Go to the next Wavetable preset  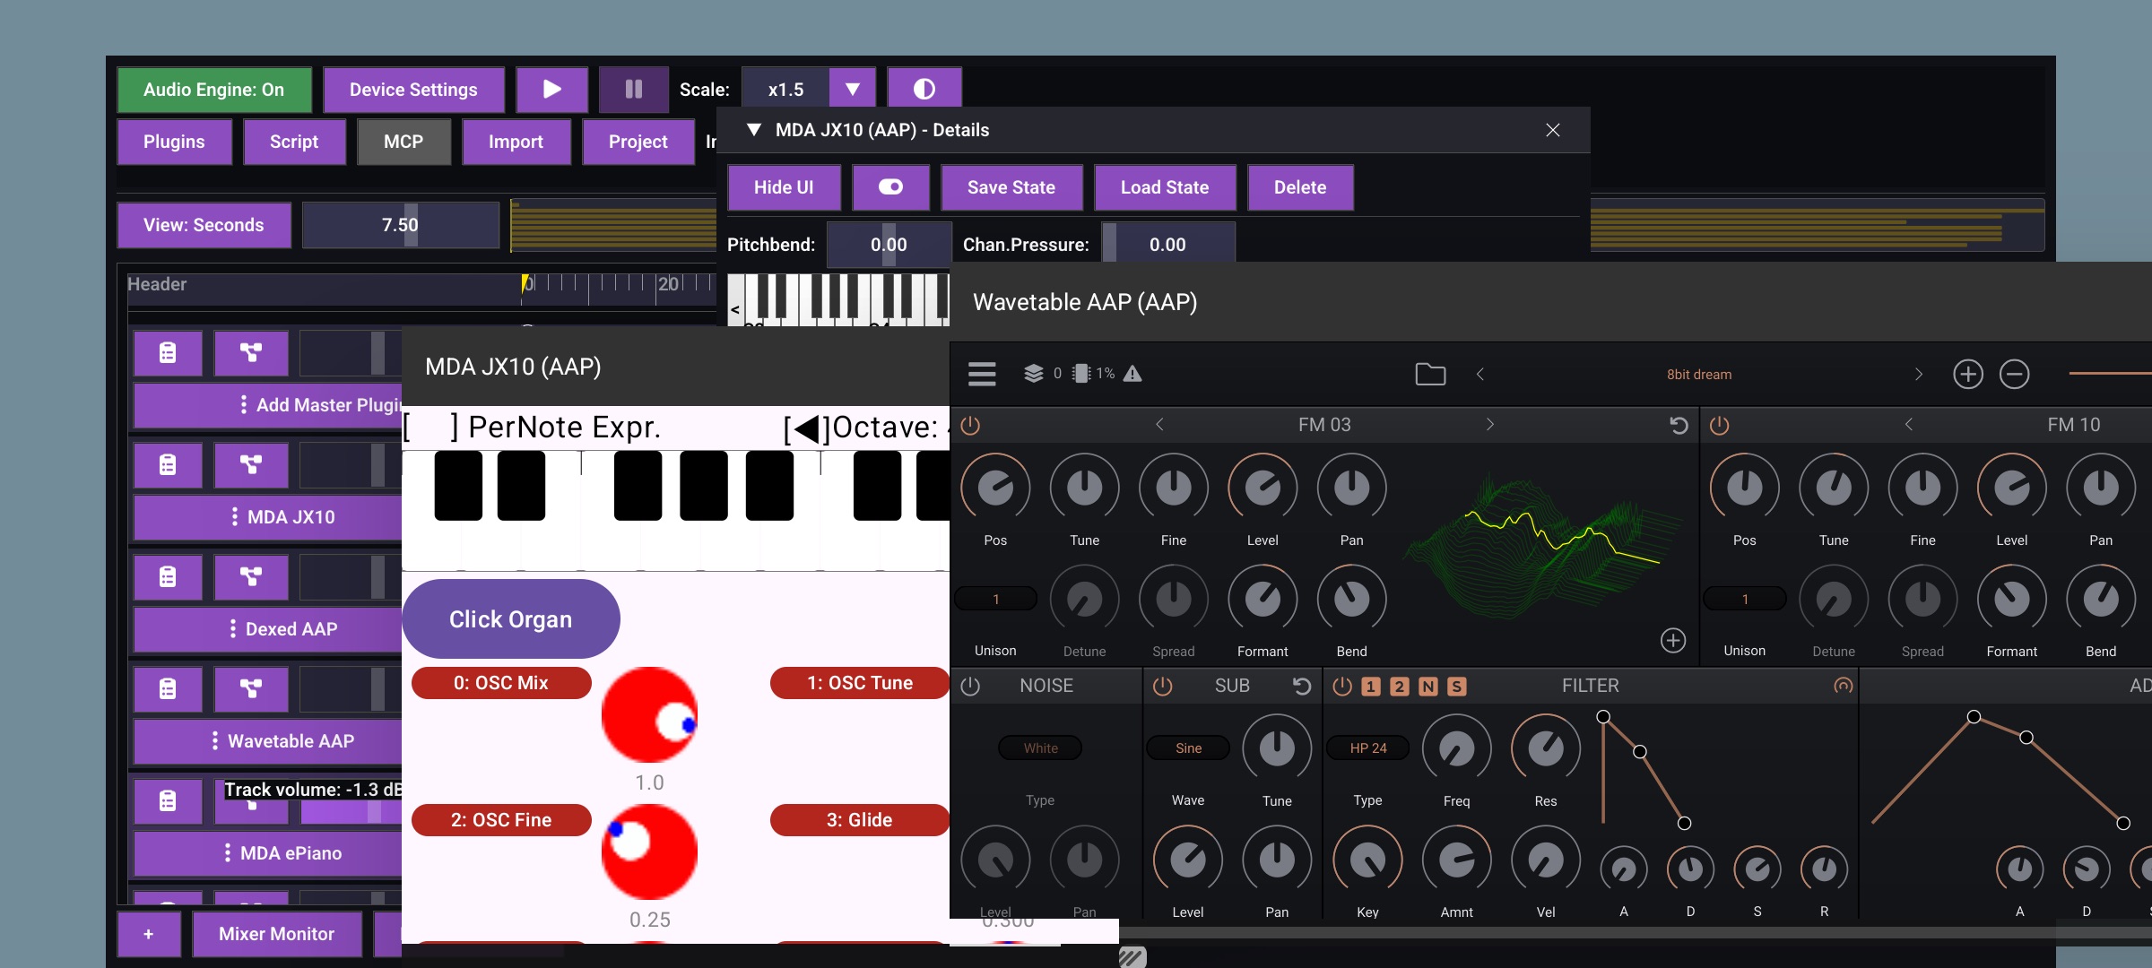point(1919,374)
